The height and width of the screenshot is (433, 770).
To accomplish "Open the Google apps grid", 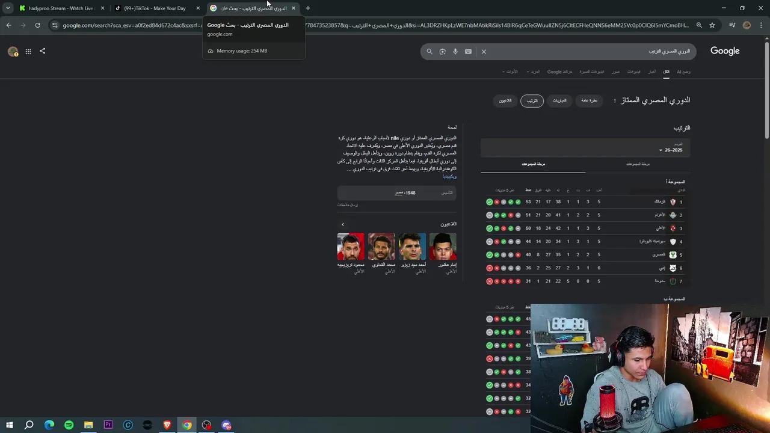I will coord(28,51).
